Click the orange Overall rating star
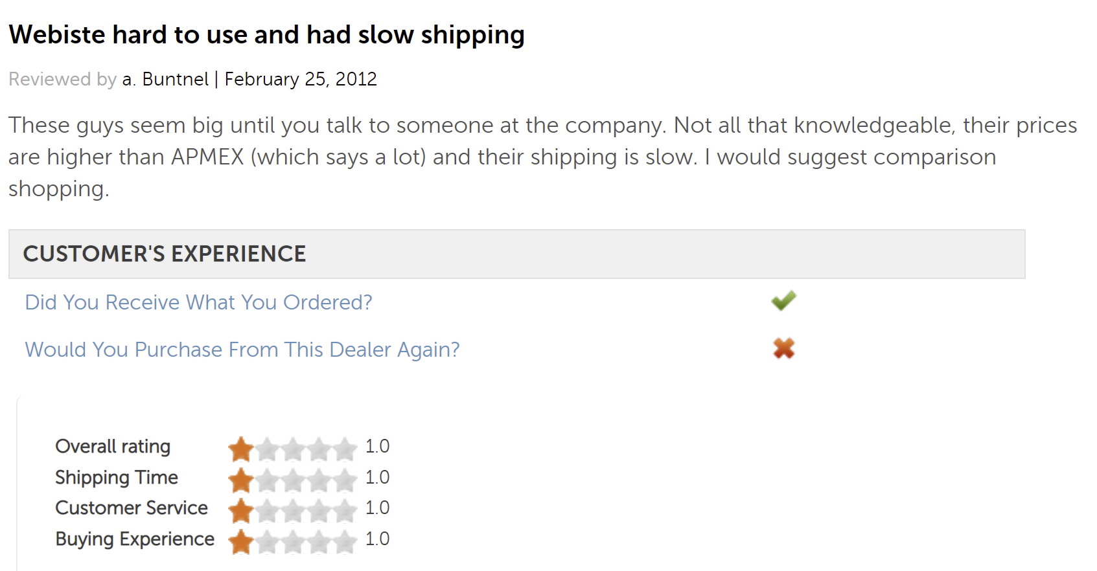The image size is (1097, 571). (x=241, y=449)
